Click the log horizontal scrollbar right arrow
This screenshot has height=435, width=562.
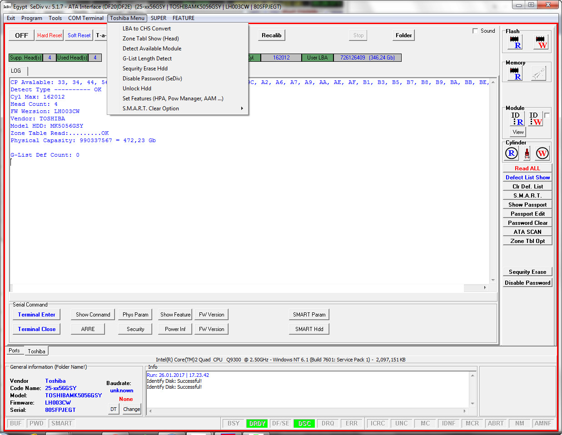pyautogui.click(x=485, y=288)
